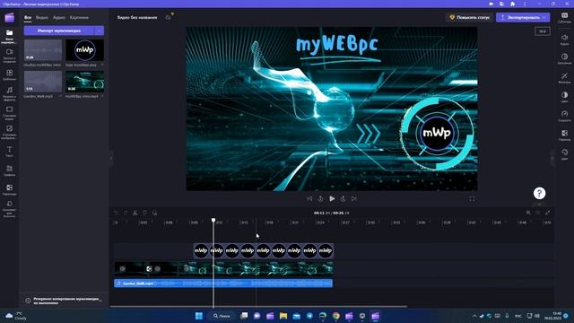Edit the untitled video name field

click(137, 17)
